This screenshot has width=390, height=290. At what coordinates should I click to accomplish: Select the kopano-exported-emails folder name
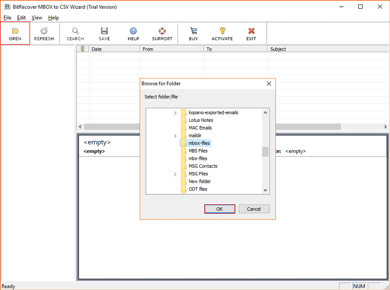(214, 113)
